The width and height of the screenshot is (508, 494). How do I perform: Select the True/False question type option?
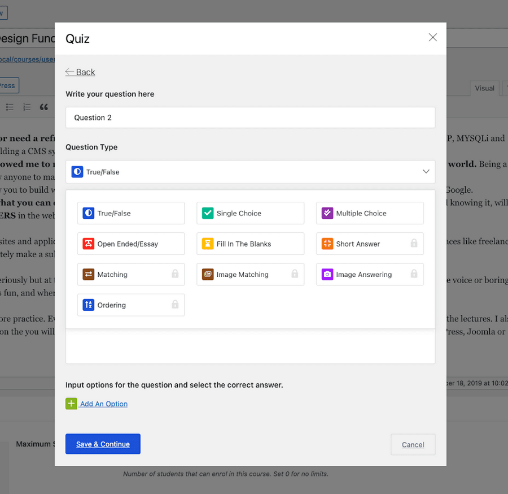click(130, 213)
